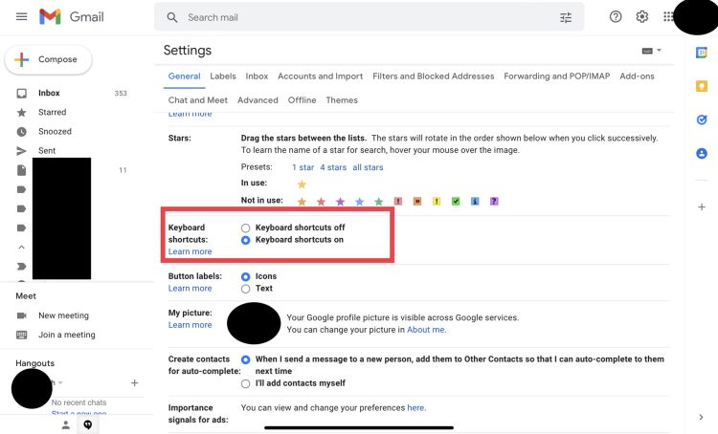This screenshot has height=434, width=718.
Task: Click the Compose button
Action: [48, 59]
